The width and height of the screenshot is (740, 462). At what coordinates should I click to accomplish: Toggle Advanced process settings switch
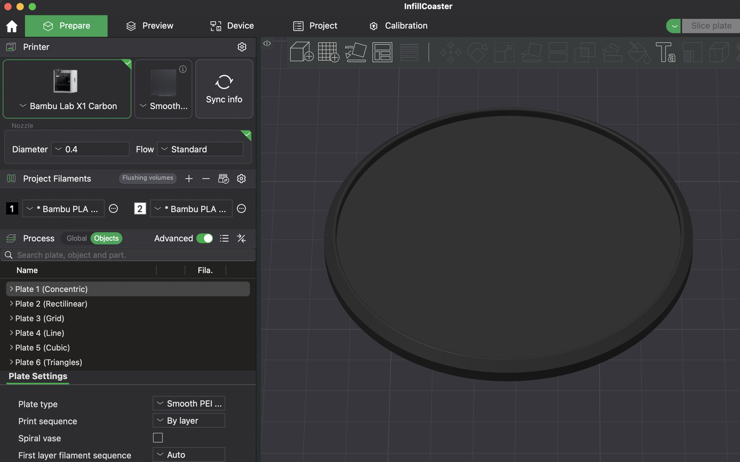[204, 238]
